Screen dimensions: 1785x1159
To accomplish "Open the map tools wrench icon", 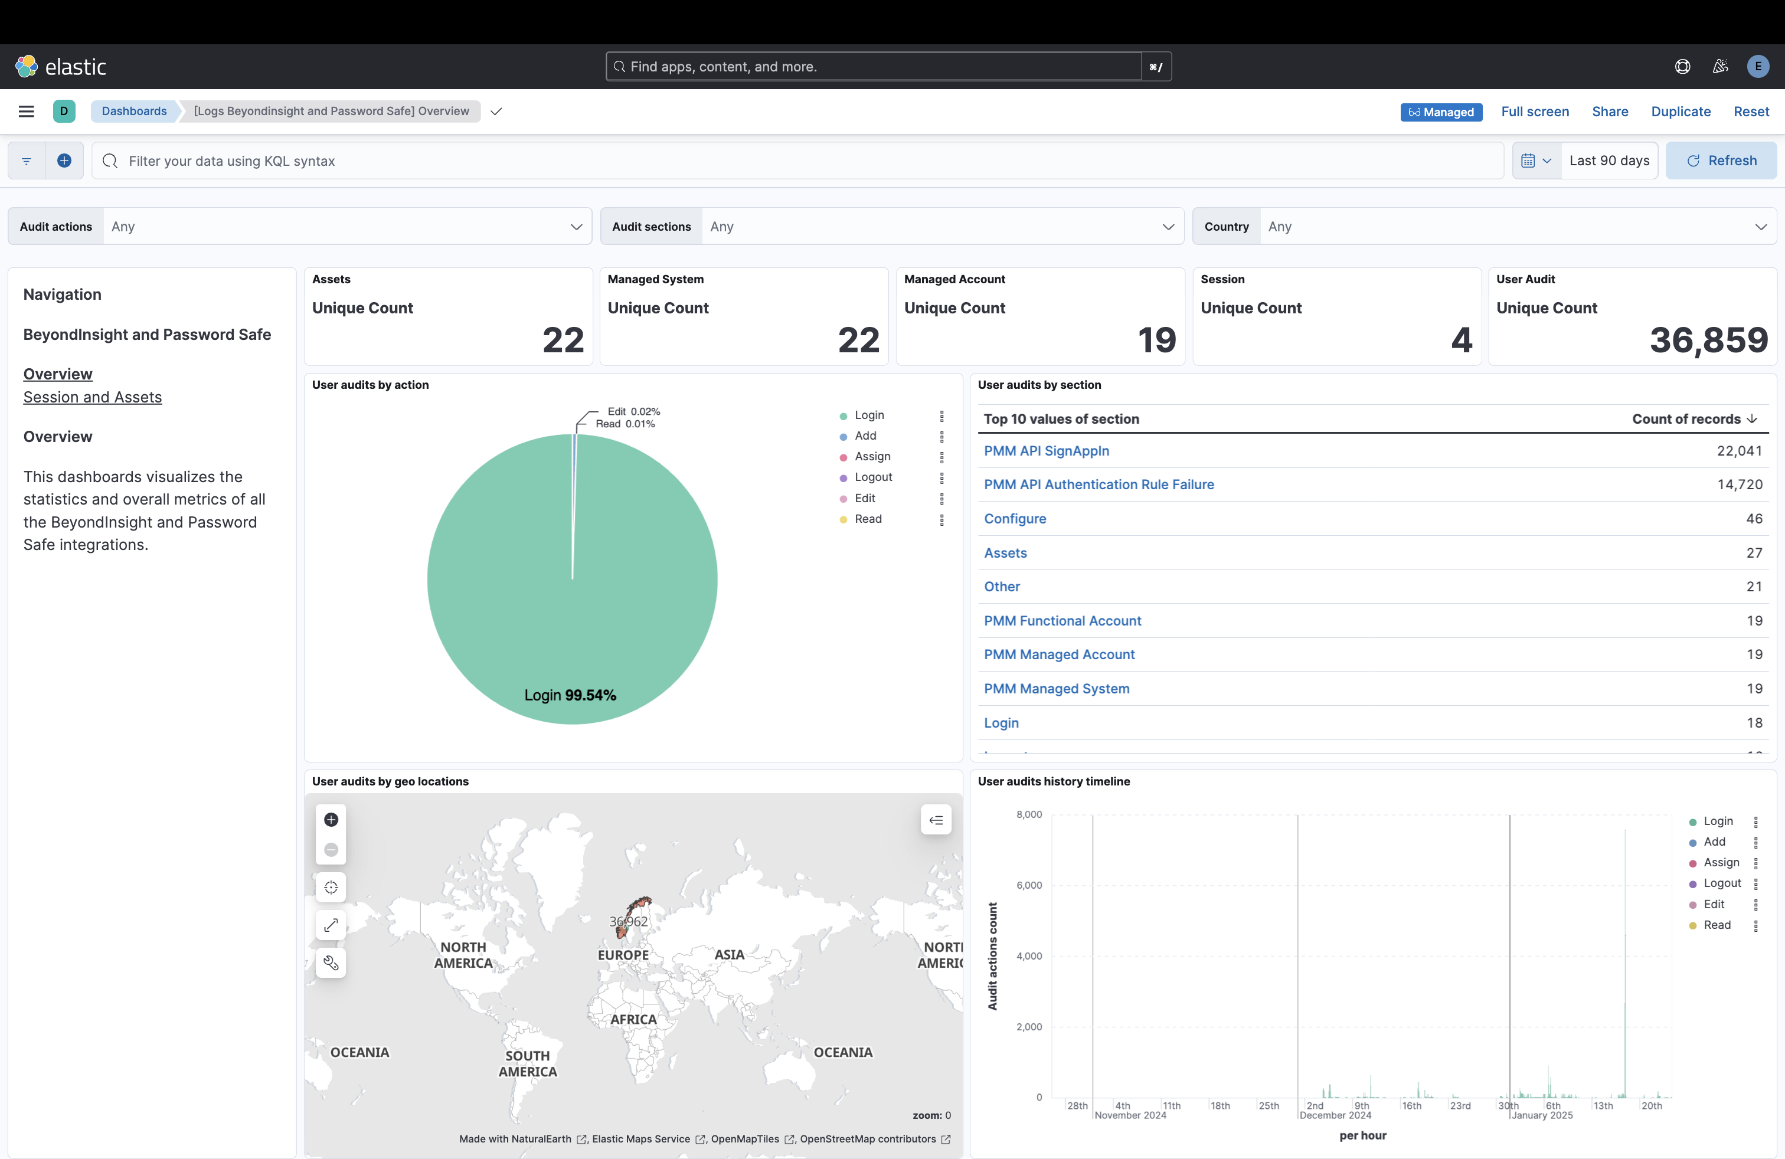I will [x=331, y=962].
